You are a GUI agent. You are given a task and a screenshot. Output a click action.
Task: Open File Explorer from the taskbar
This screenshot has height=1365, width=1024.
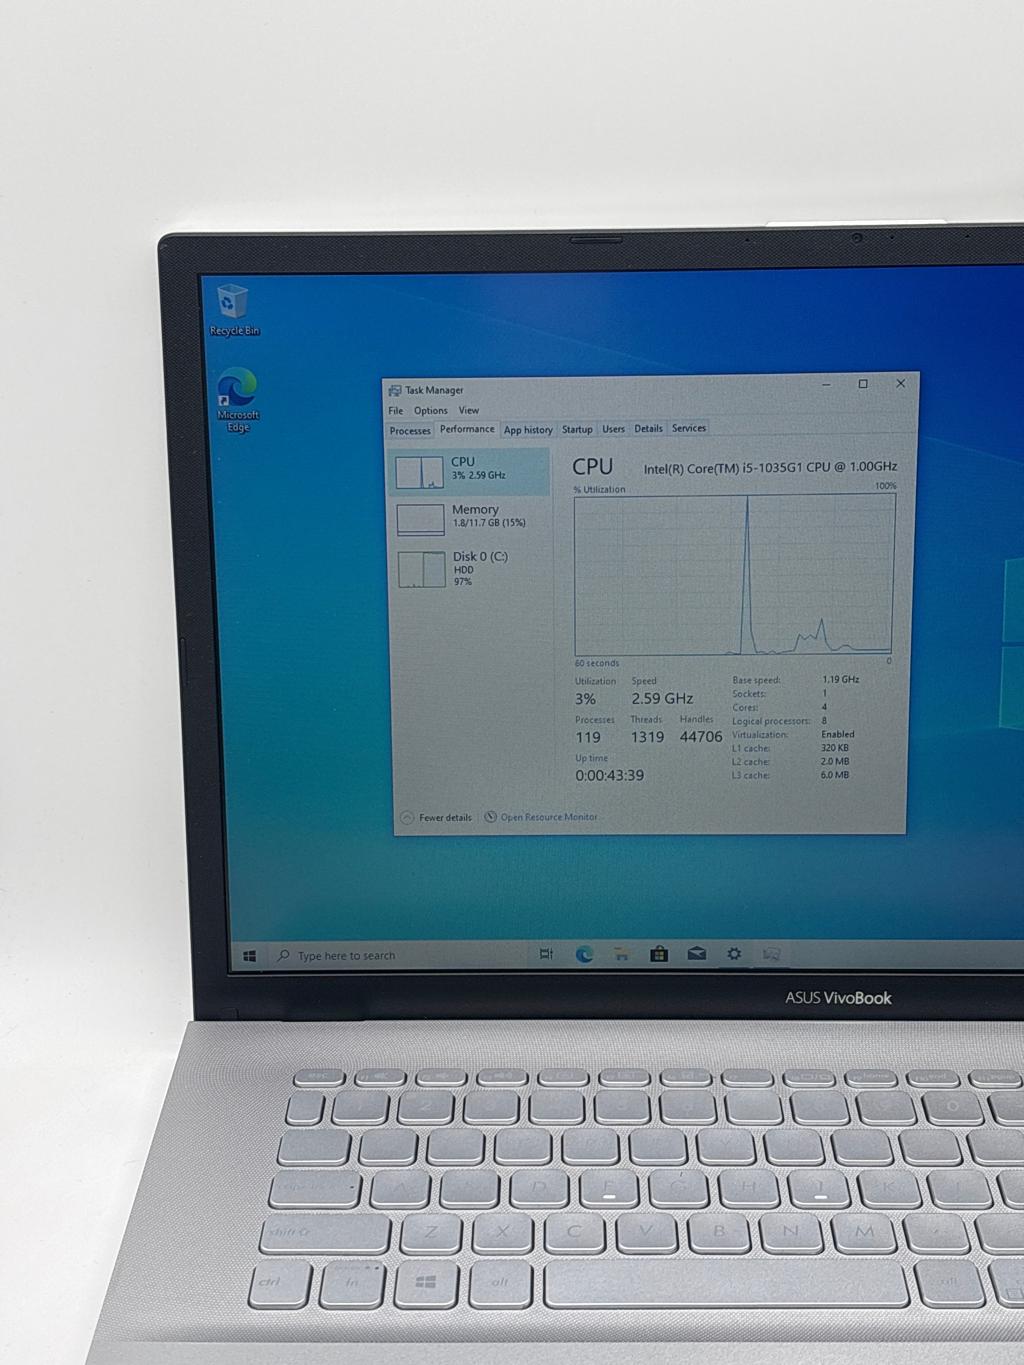[621, 954]
